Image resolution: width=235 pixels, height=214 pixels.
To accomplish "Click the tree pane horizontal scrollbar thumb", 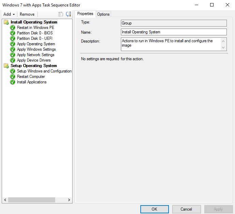I will coord(32,200).
